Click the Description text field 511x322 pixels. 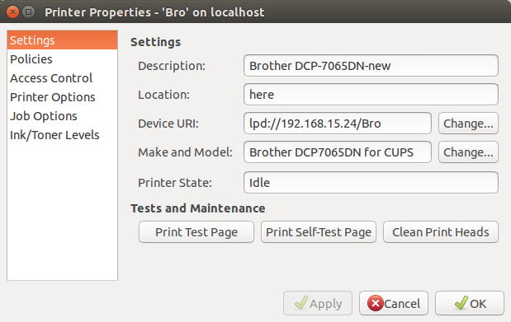point(371,66)
